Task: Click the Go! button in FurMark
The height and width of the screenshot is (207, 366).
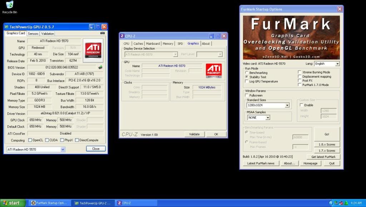Action: point(327,134)
